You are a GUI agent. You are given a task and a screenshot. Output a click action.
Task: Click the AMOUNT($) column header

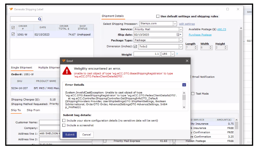click(224, 120)
